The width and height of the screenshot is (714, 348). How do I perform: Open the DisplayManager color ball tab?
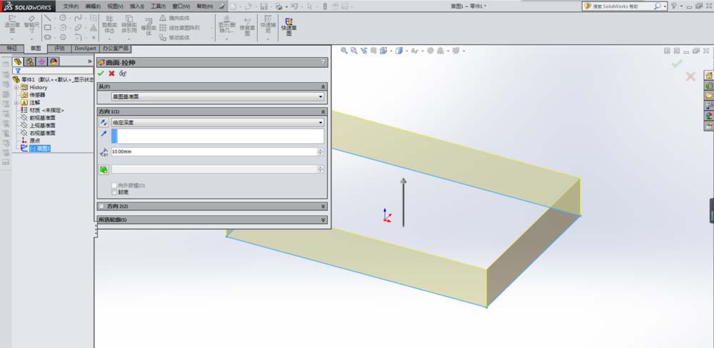point(54,61)
